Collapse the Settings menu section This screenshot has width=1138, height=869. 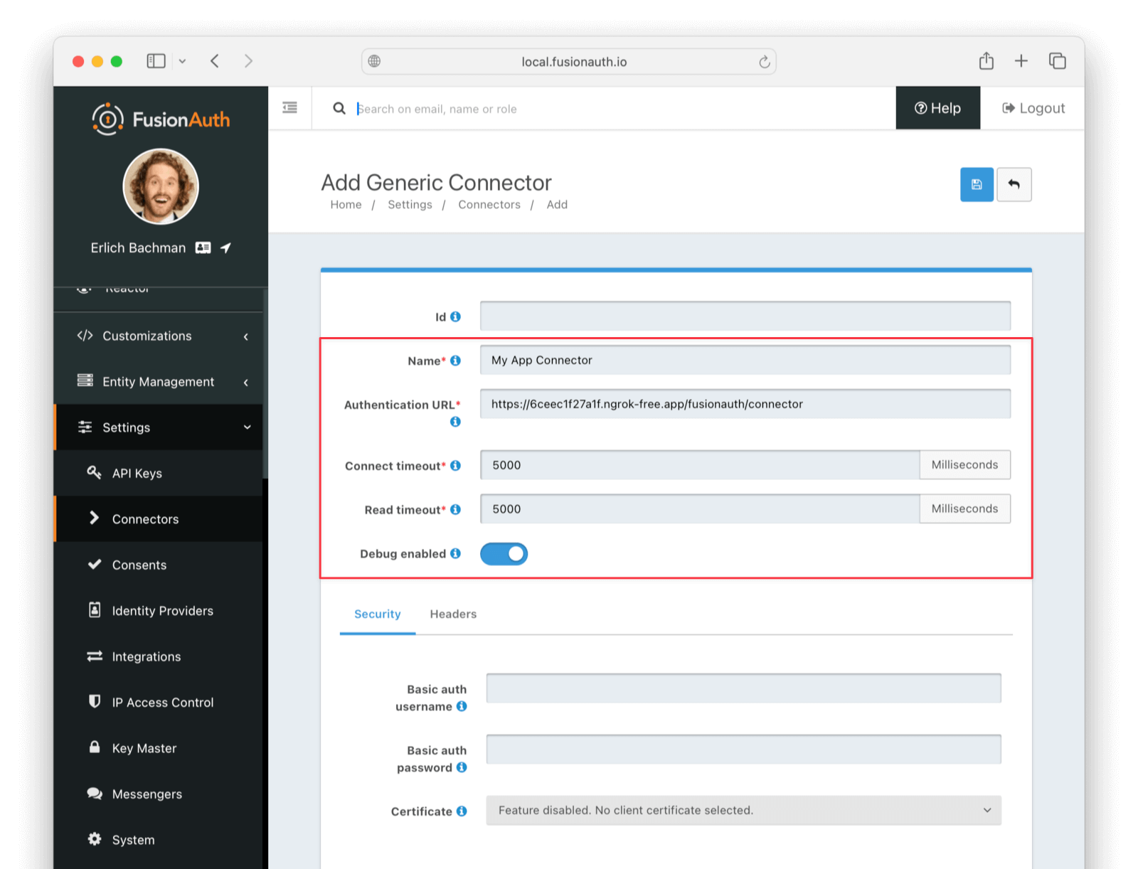[126, 427]
